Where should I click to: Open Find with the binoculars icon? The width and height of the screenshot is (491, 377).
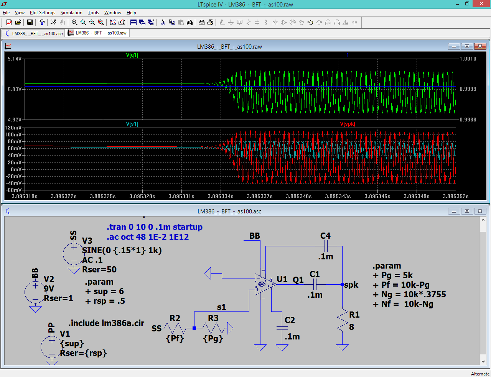tap(189, 23)
